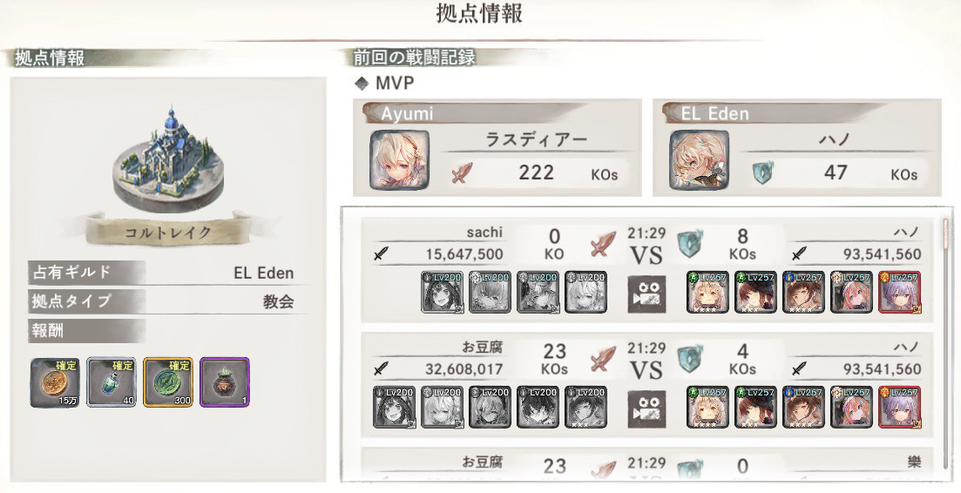Image resolution: width=961 pixels, height=493 pixels.
Task: Open replay camera for お豆腐 battle
Action: tap(646, 409)
